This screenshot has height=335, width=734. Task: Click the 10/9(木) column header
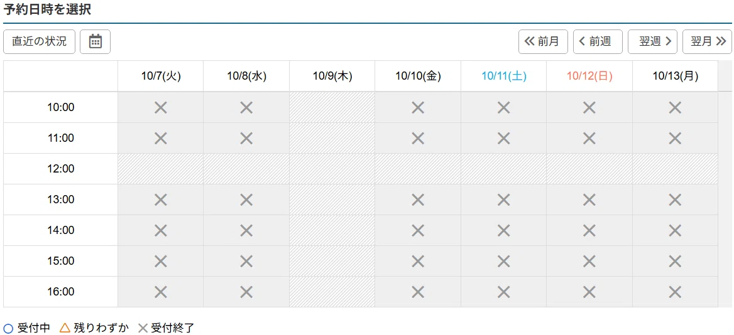tap(332, 76)
